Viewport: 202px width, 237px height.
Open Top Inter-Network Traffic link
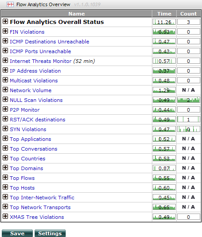click(x=42, y=198)
